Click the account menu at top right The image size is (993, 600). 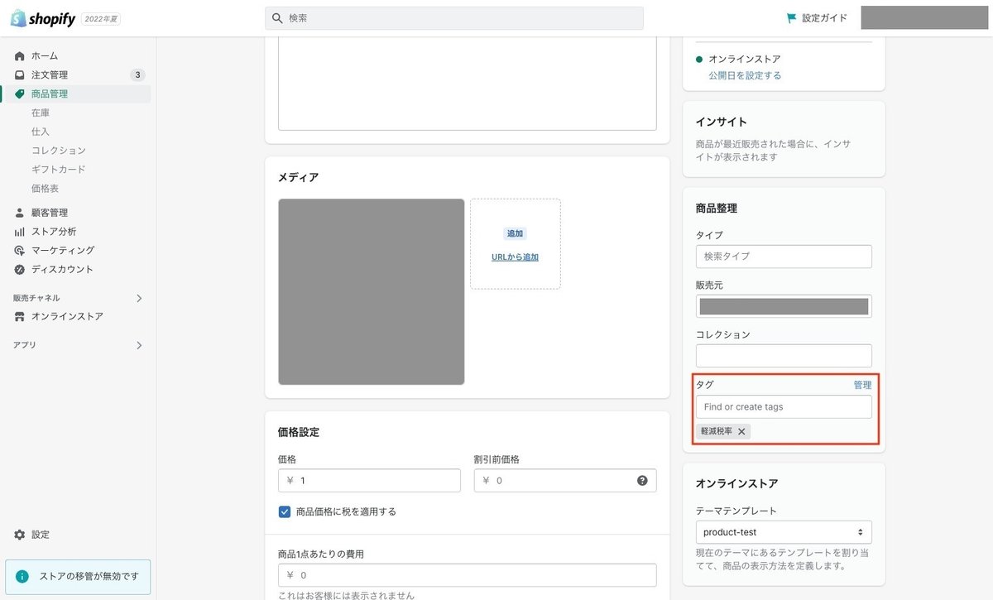click(x=924, y=18)
